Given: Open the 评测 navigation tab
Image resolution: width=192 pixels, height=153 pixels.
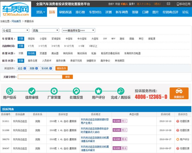Looking at the screenshot, I should [108, 12].
